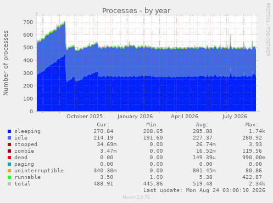
Task: Click the 'Last update' timestamp line
Action: pyautogui.click(x=204, y=190)
